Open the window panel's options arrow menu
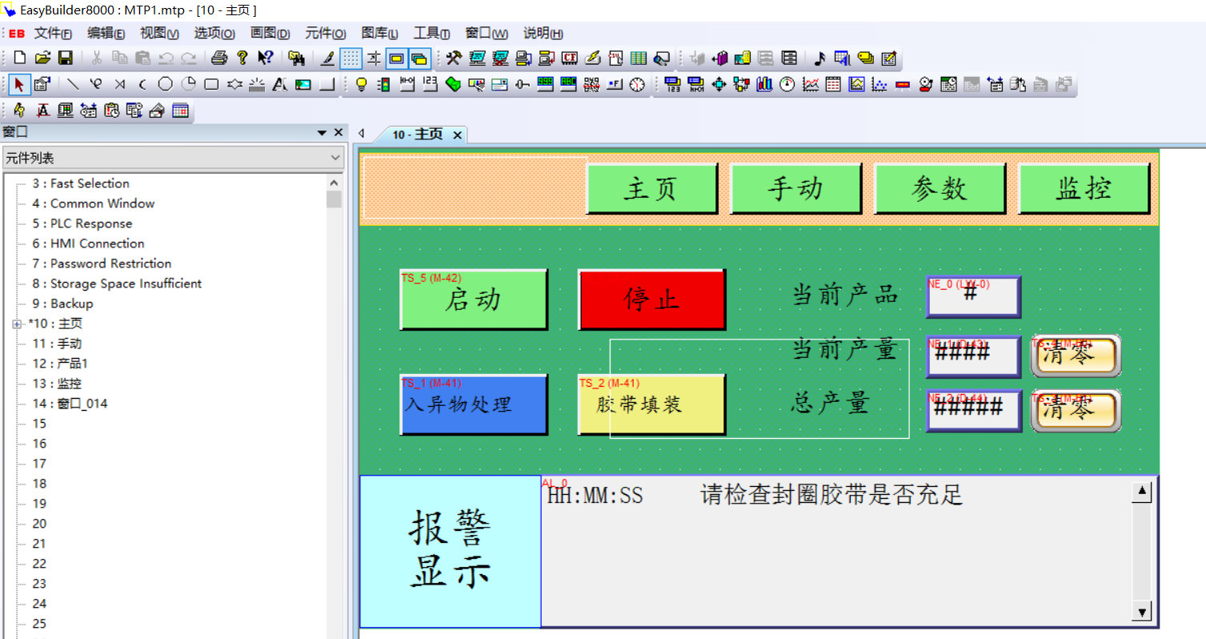 322,133
